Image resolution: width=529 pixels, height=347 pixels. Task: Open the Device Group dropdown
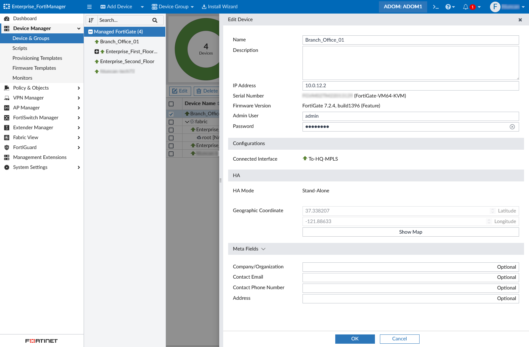coord(173,7)
